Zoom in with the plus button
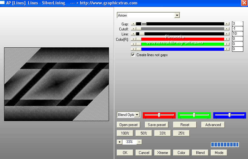Image resolution: width=248 pixels, height=159 pixels. (x=119, y=142)
